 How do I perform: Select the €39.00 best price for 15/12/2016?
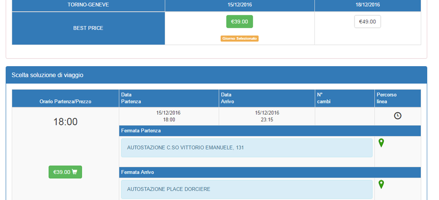[240, 21]
